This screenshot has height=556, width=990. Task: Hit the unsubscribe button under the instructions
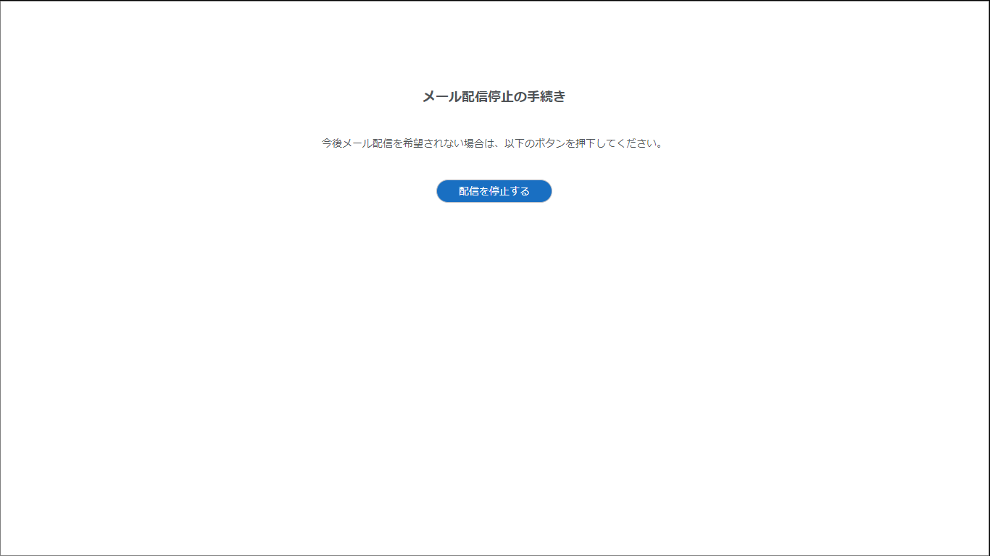(494, 191)
